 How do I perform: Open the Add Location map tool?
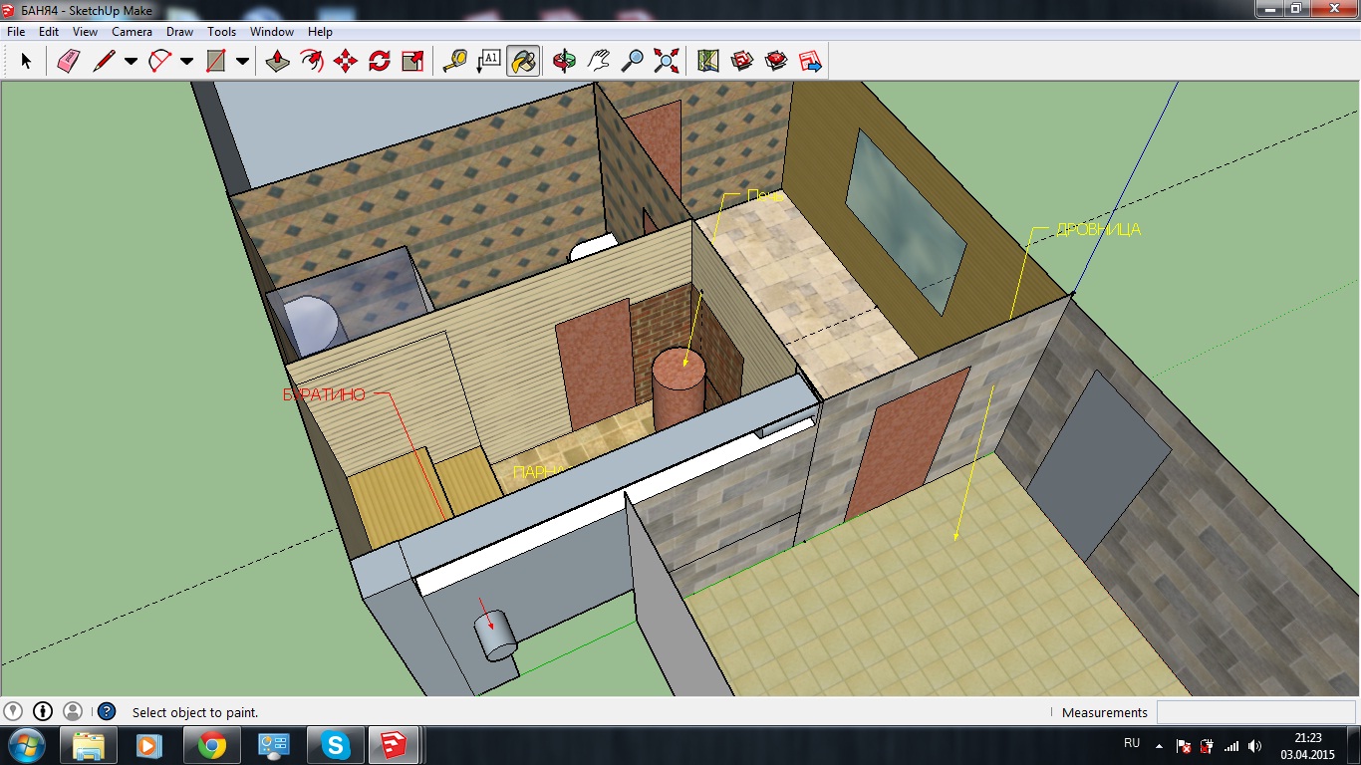(708, 62)
